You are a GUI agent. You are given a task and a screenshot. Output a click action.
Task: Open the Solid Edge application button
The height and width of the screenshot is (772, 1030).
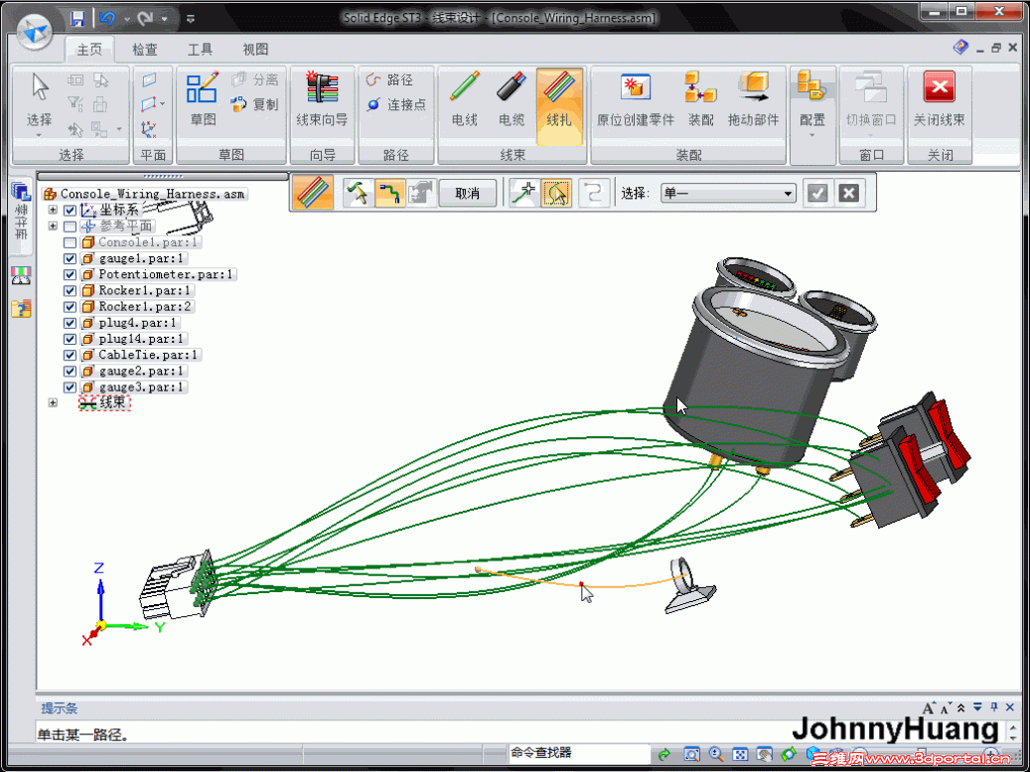(34, 32)
